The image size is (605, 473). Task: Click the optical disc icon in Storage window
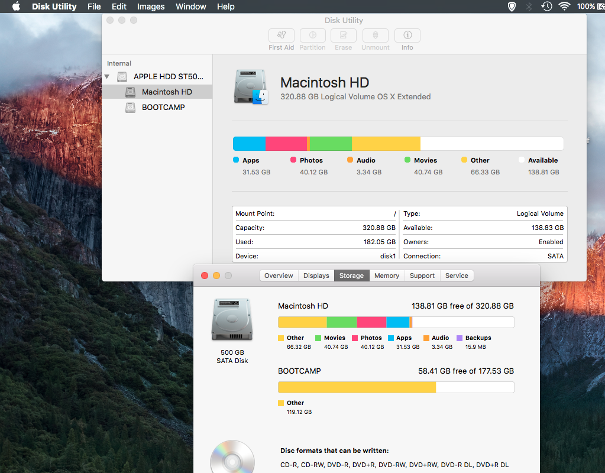(x=232, y=457)
